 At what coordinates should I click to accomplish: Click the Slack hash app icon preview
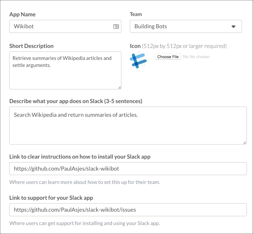point(138,60)
